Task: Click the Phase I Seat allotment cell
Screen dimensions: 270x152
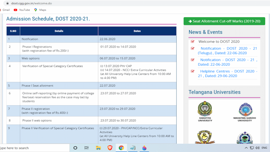Action: pos(59,86)
